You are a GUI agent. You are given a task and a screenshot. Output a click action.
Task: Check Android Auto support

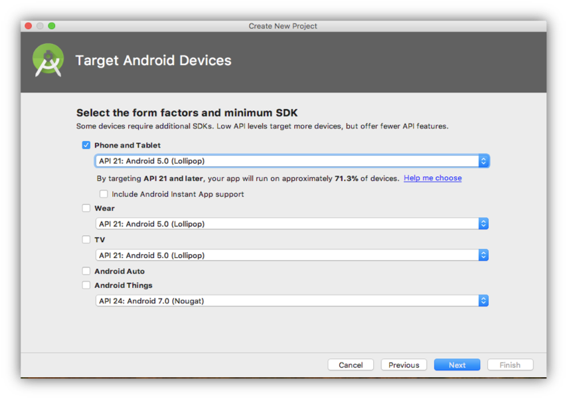pos(86,271)
